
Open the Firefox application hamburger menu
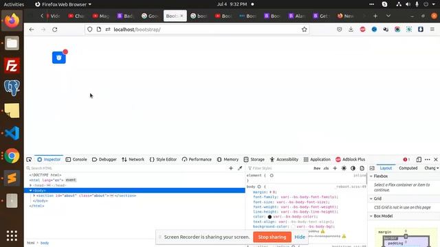432,30
